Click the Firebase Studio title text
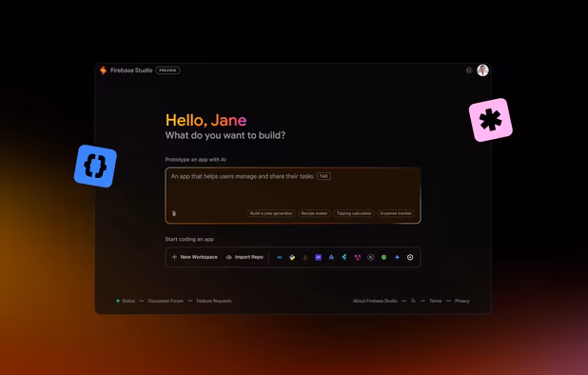Image resolution: width=588 pixels, height=375 pixels. click(x=131, y=70)
